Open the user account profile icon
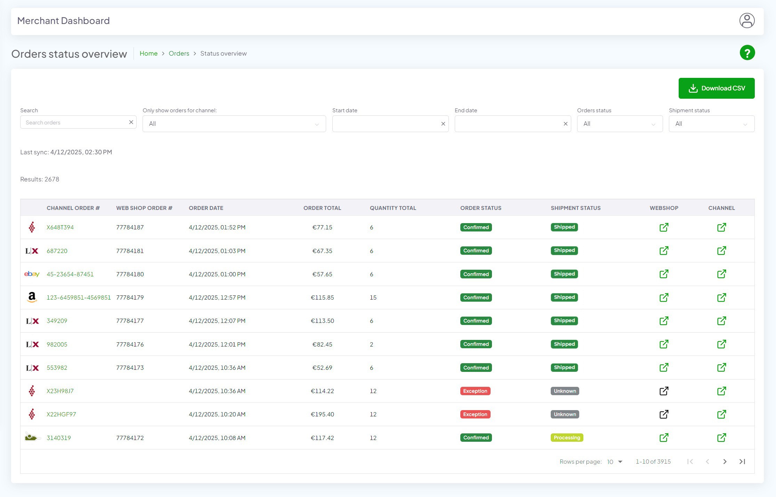The image size is (776, 497). 747,21
